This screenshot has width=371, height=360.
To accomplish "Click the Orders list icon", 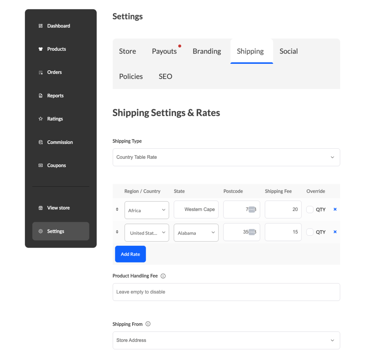I will (x=41, y=73).
